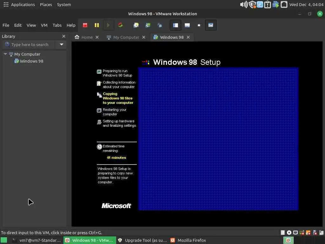The height and width of the screenshot is (244, 325).
Task: Click show desktop button in bottom panel
Action: pyautogui.click(x=4, y=240)
